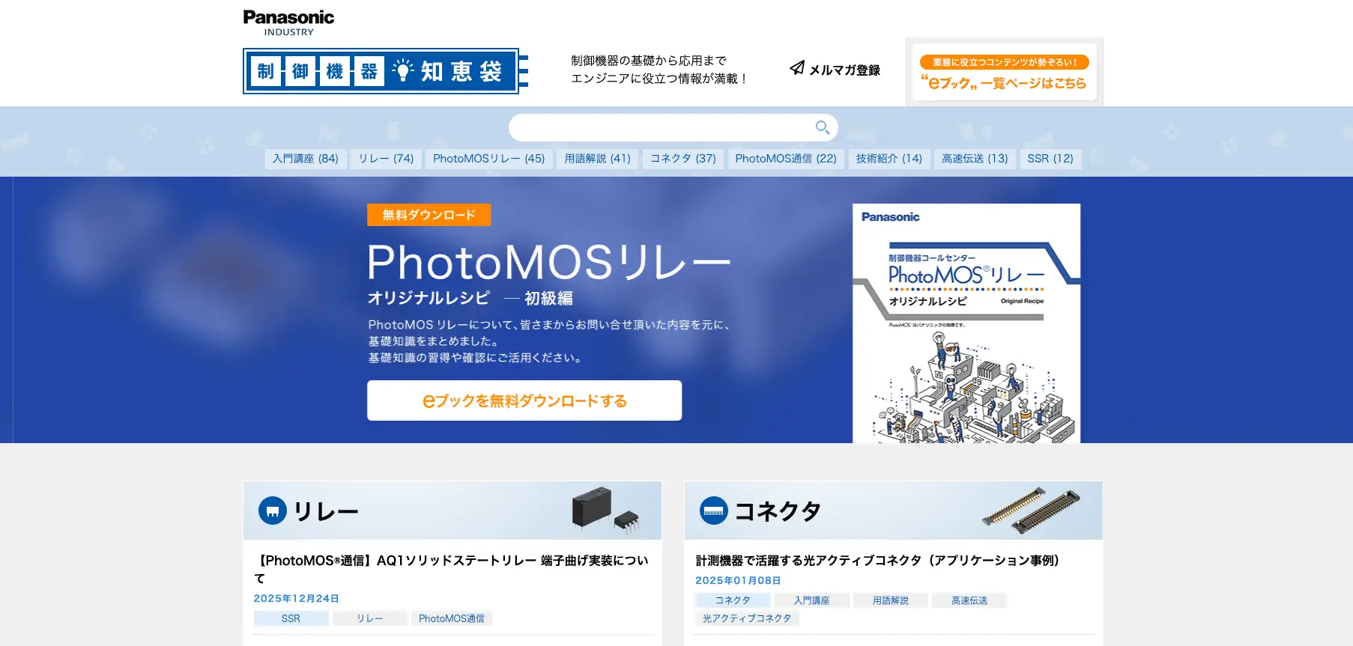The height and width of the screenshot is (646, 1353).
Task: Click the blue connector category circle icon
Action: 713,511
